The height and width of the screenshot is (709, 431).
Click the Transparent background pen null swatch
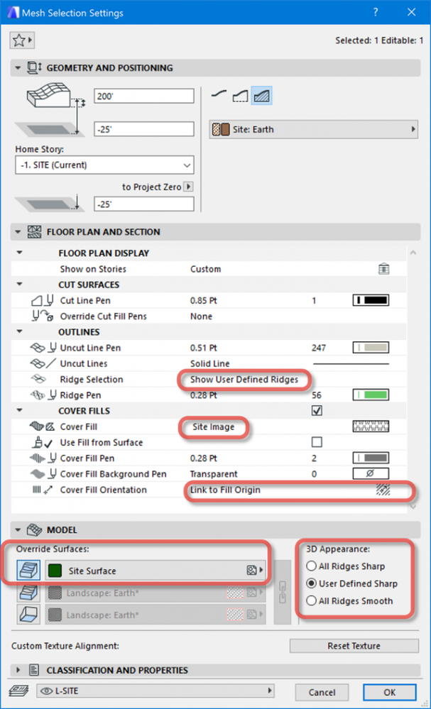coord(371,473)
